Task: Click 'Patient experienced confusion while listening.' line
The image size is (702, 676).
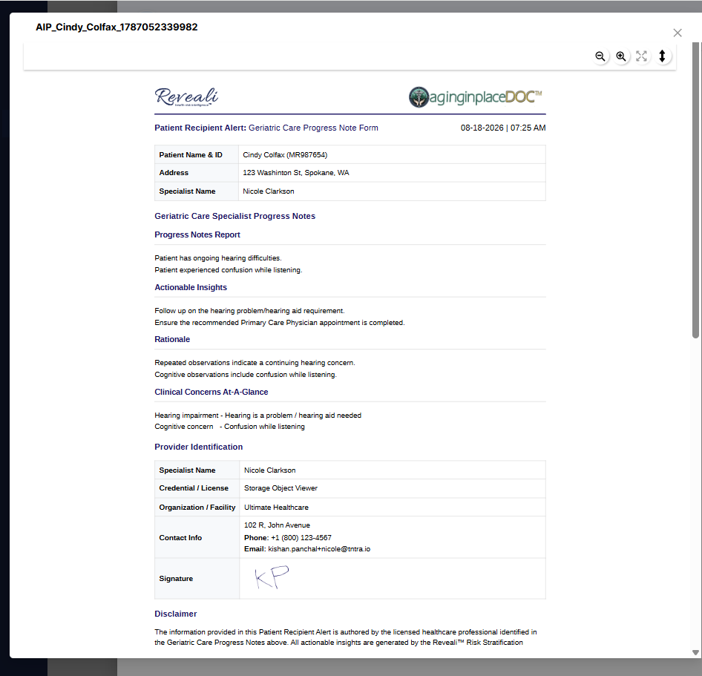Action: click(x=229, y=270)
